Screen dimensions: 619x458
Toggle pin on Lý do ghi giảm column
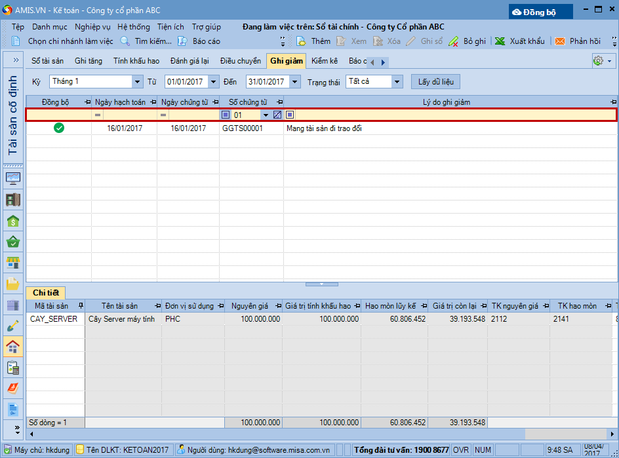point(613,102)
